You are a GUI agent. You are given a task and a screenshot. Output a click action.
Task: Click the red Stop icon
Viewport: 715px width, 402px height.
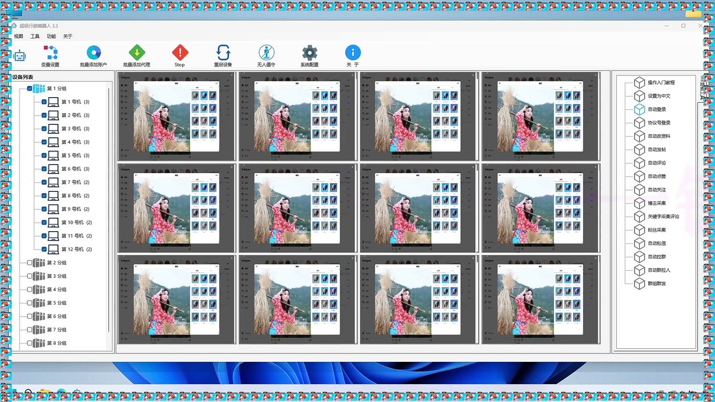(180, 53)
